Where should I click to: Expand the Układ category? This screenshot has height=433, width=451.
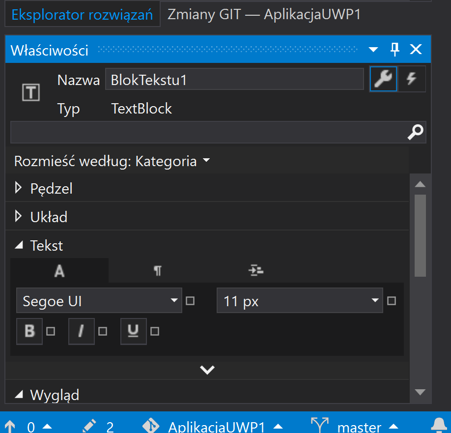(18, 216)
